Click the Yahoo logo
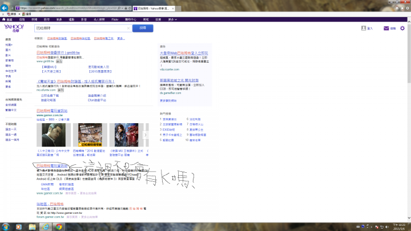 point(14,28)
